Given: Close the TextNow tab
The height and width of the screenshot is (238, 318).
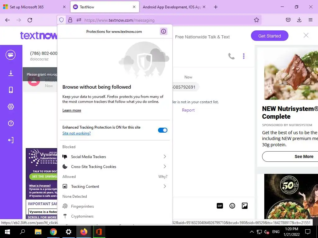Looking at the screenshot, I should (x=134, y=7).
